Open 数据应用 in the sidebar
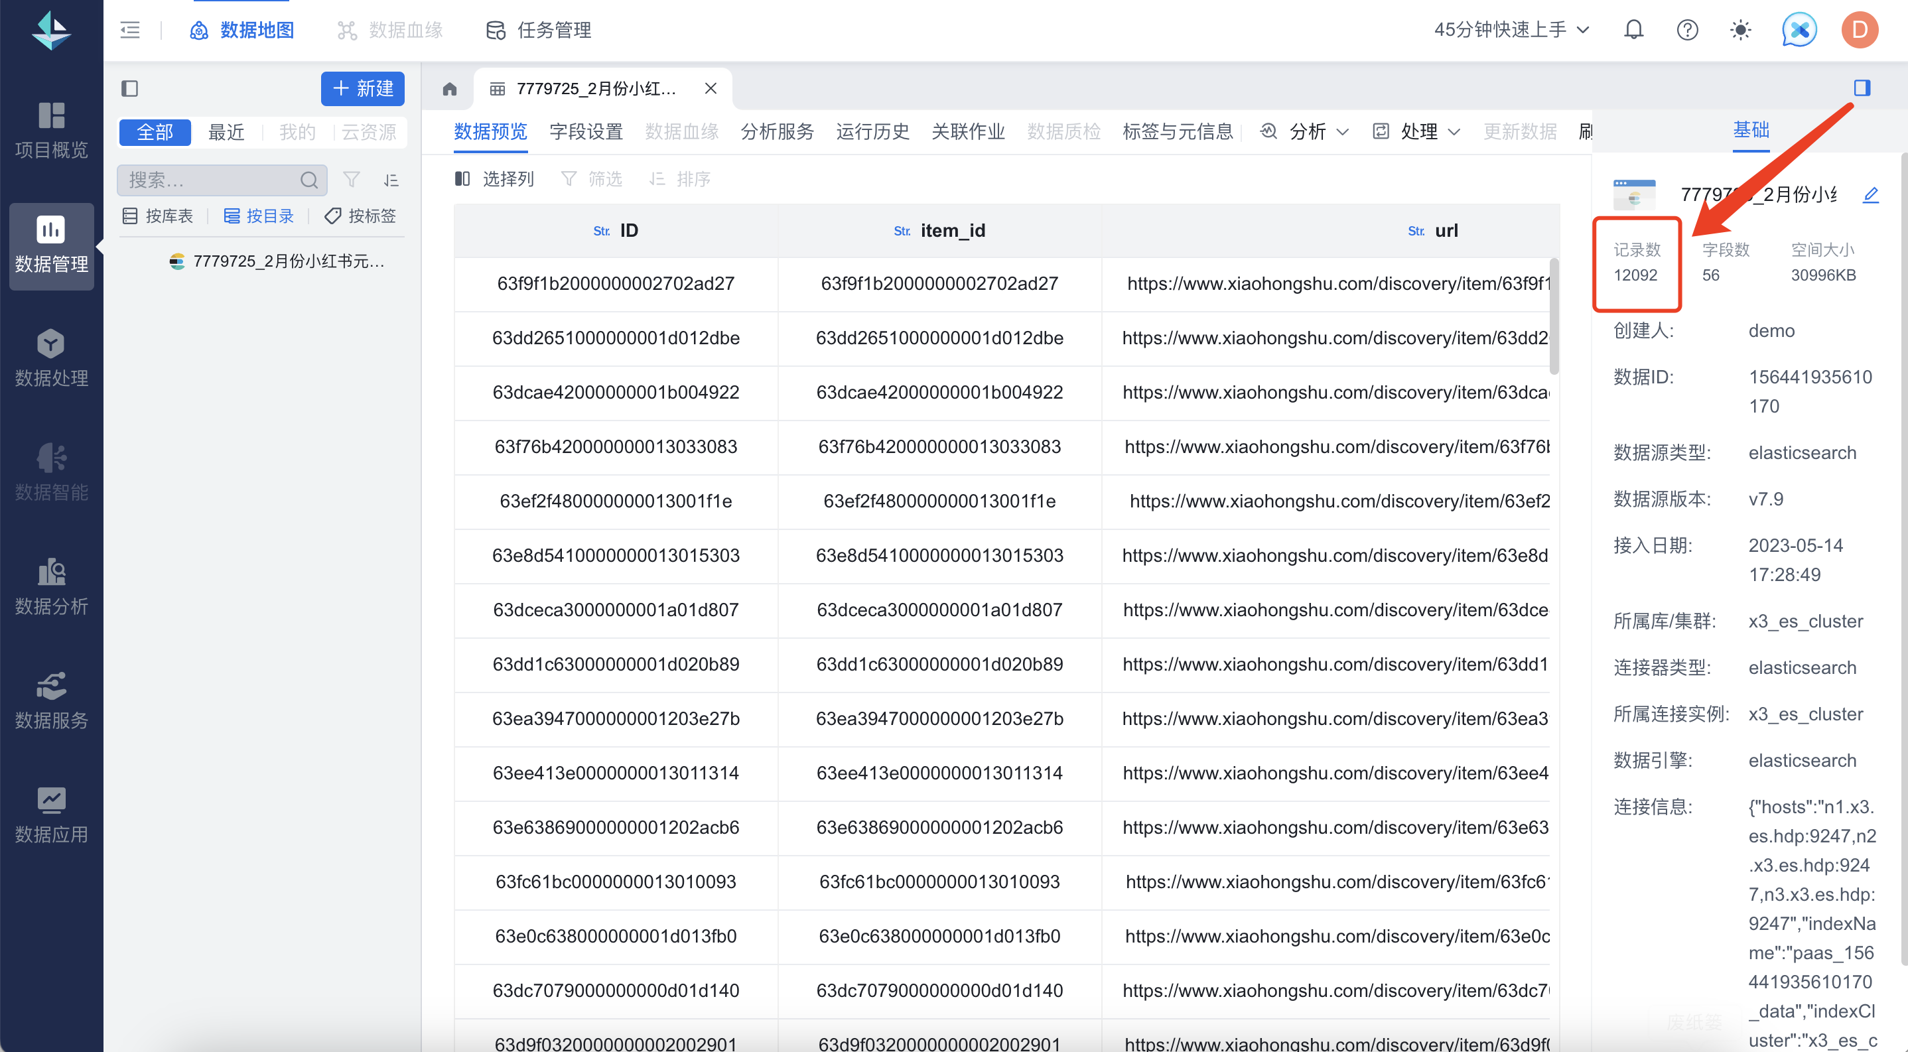 (x=51, y=815)
